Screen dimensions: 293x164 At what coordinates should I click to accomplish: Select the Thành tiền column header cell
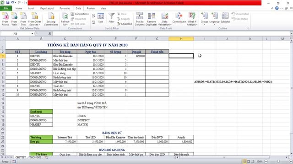pyautogui.click(x=157, y=51)
